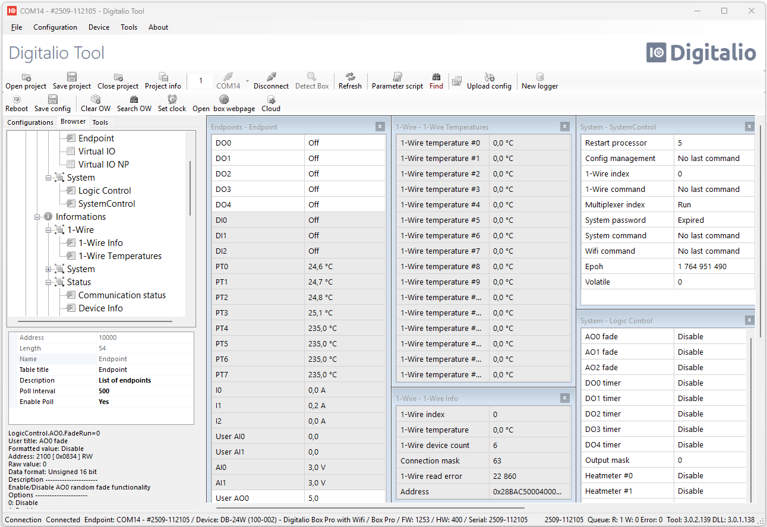This screenshot has width=767, height=527.
Task: Click the device number input field
Action: click(x=201, y=81)
